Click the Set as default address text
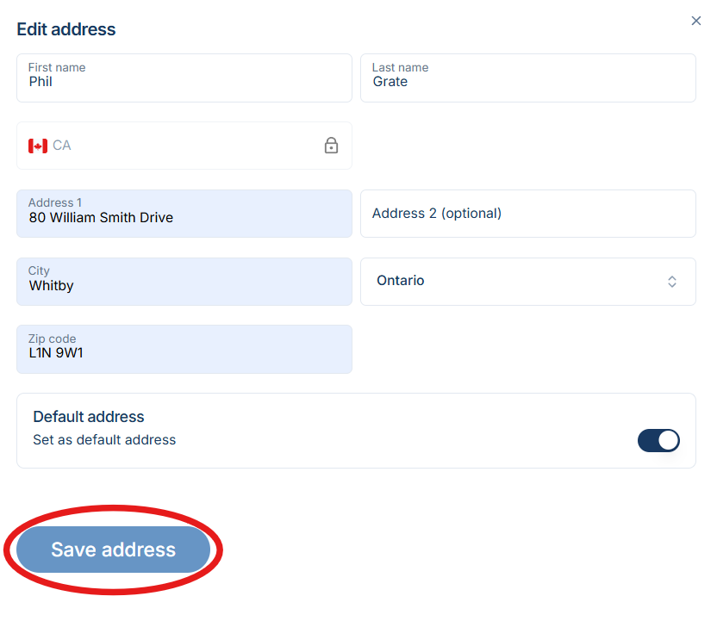717x621 pixels. (104, 439)
